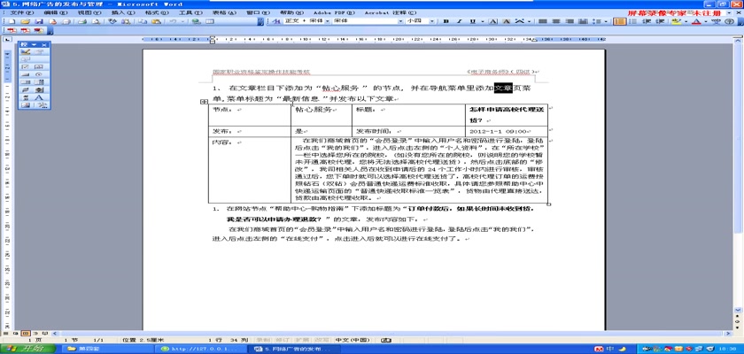
Task: Toggle Design Mode in Control Toolbox
Action: click(x=25, y=51)
